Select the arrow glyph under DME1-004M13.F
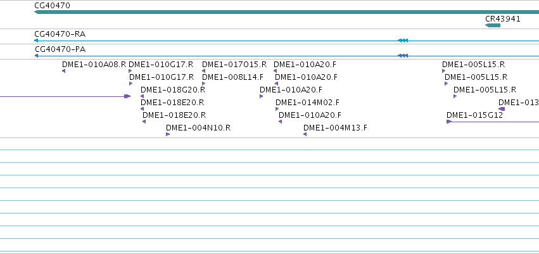The width and height of the screenshot is (539, 254). 305,134
